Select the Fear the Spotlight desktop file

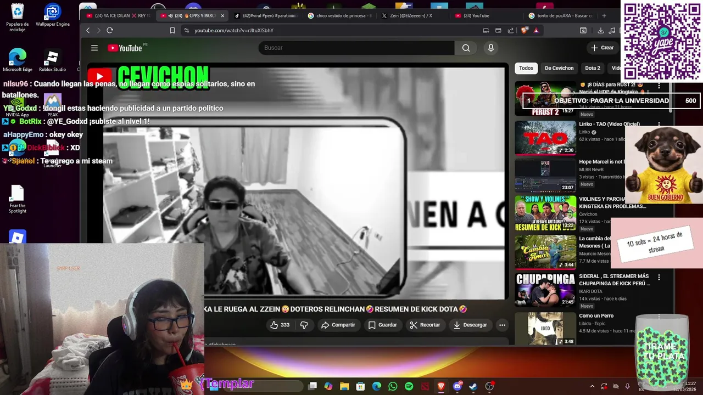pyautogui.click(x=18, y=199)
